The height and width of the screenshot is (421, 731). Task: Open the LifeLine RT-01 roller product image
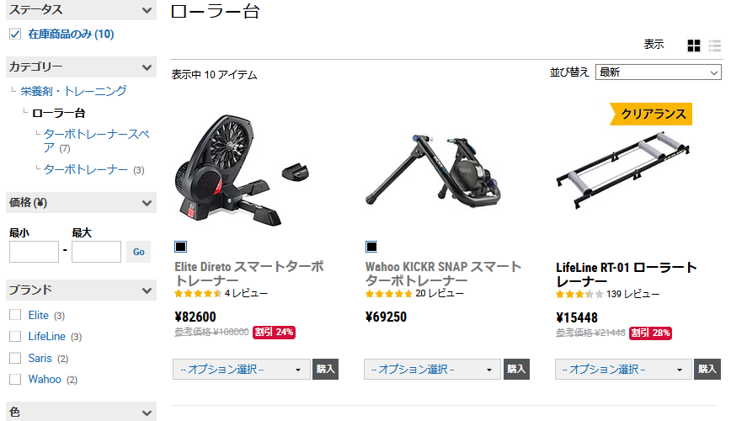pos(623,170)
